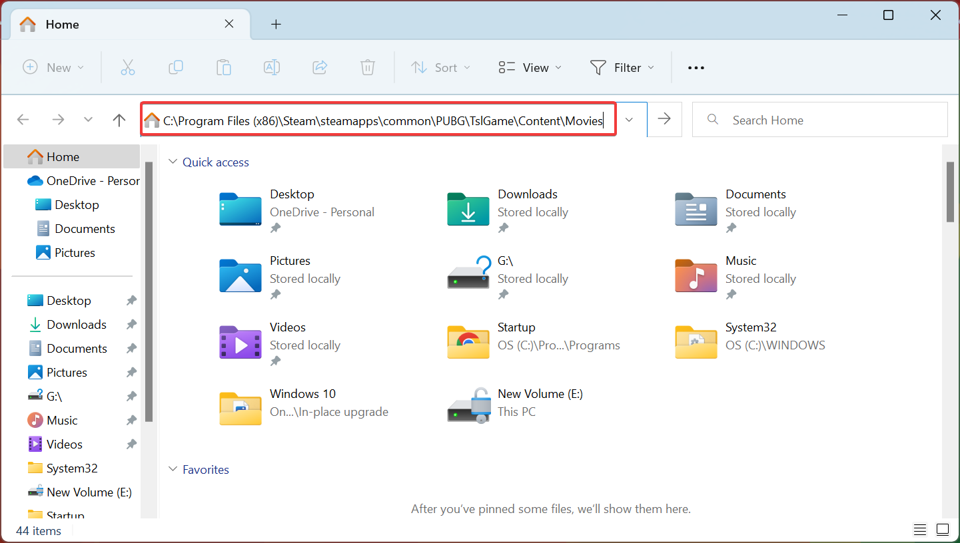This screenshot has height=543, width=960.
Task: Click the Search Home box
Action: coord(820,120)
